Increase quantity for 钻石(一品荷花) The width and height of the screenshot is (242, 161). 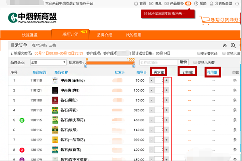point(166,140)
